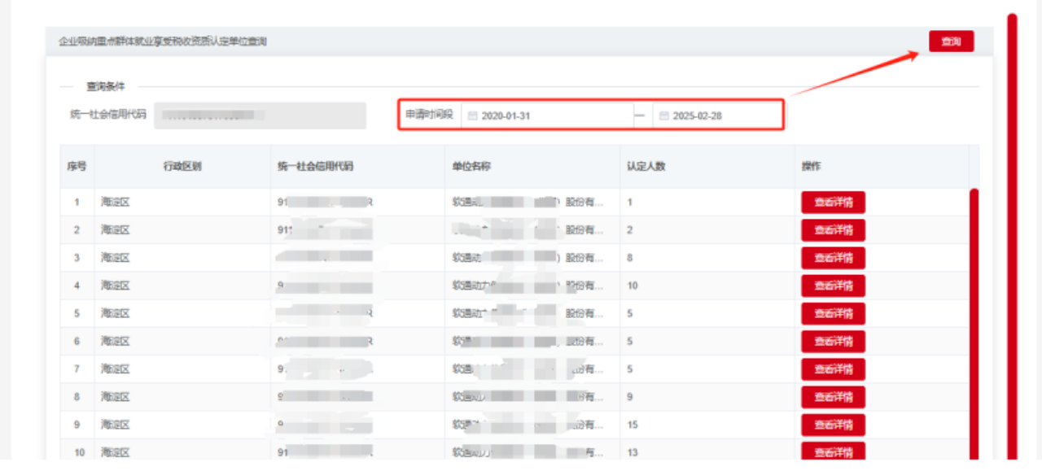Open details for row 6
The image size is (1042, 471).
coord(833,342)
